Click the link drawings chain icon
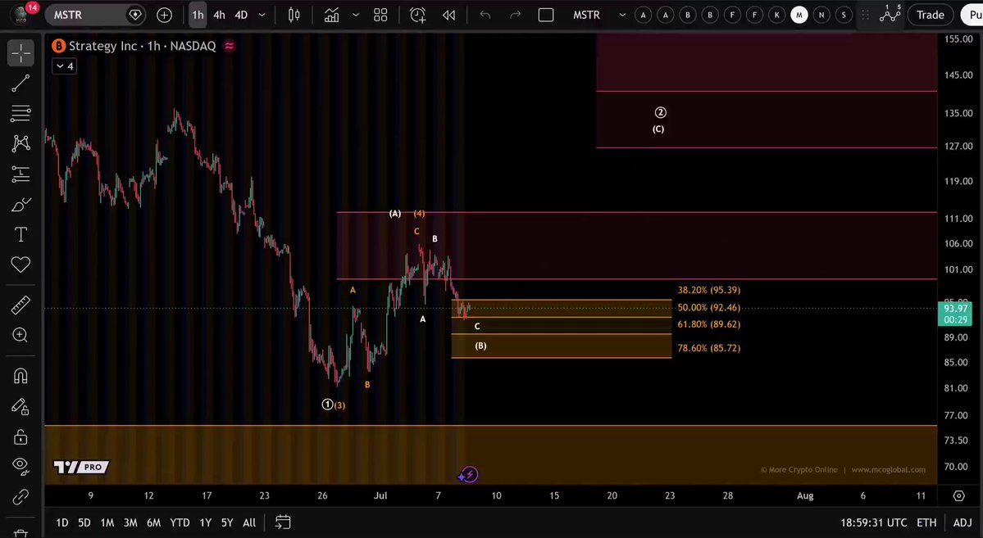 20,497
